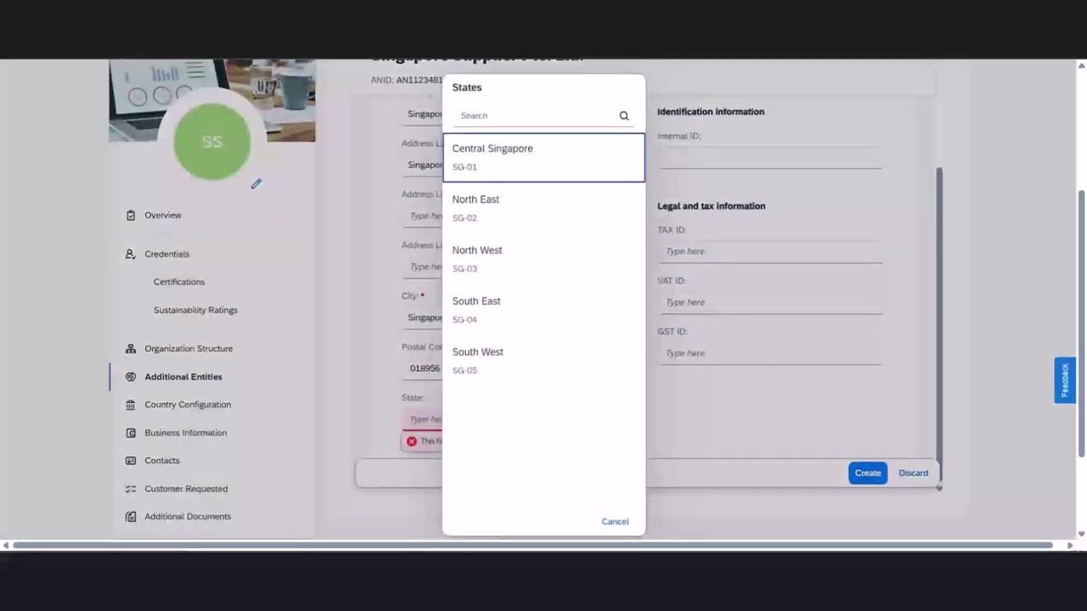
Task: Click the TAX ID input field
Action: point(770,251)
